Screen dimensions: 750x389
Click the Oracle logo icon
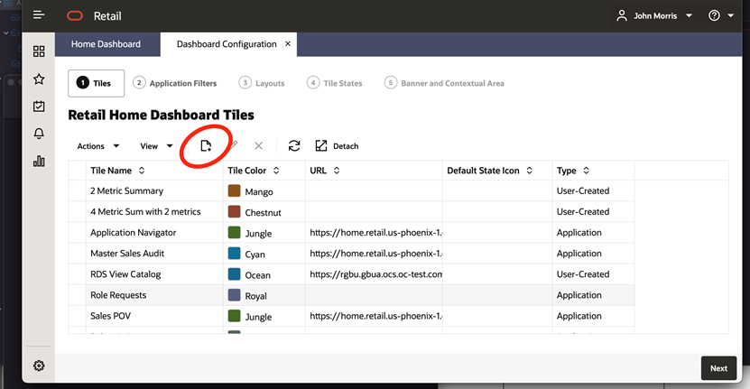point(75,16)
